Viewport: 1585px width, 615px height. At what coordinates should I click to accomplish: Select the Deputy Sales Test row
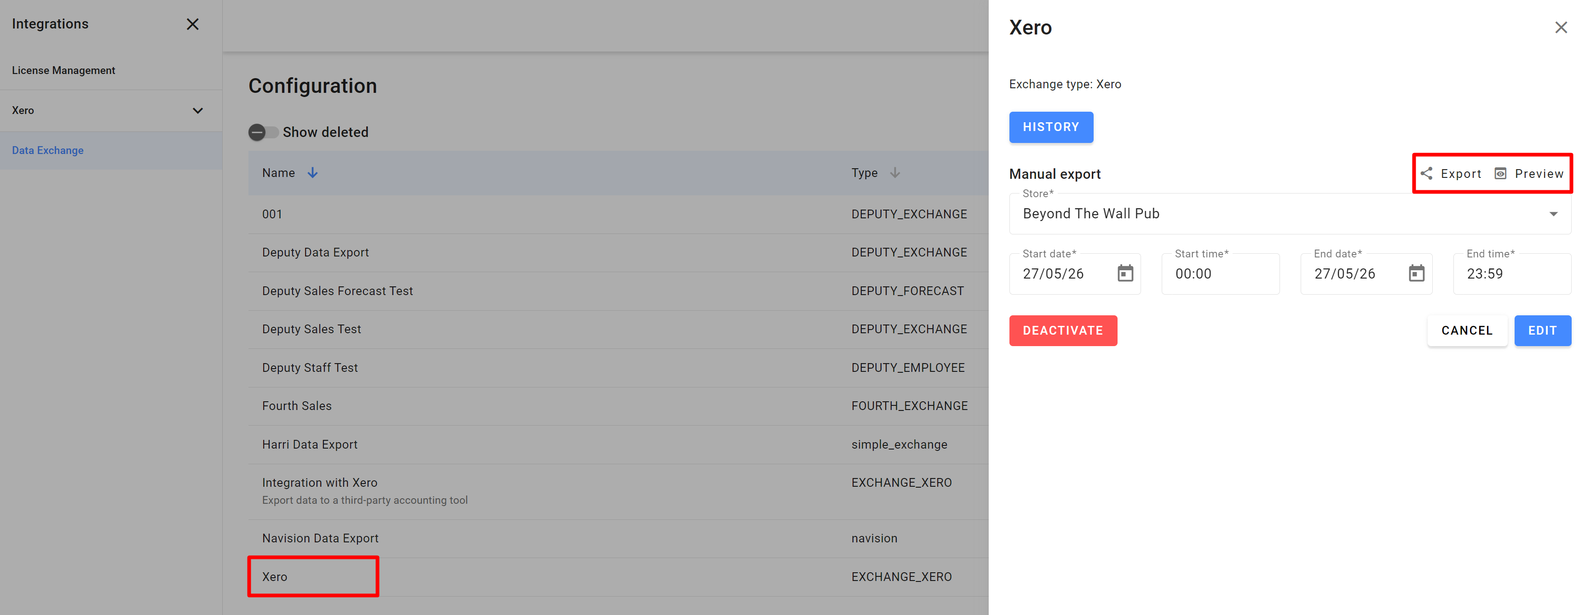click(x=618, y=329)
